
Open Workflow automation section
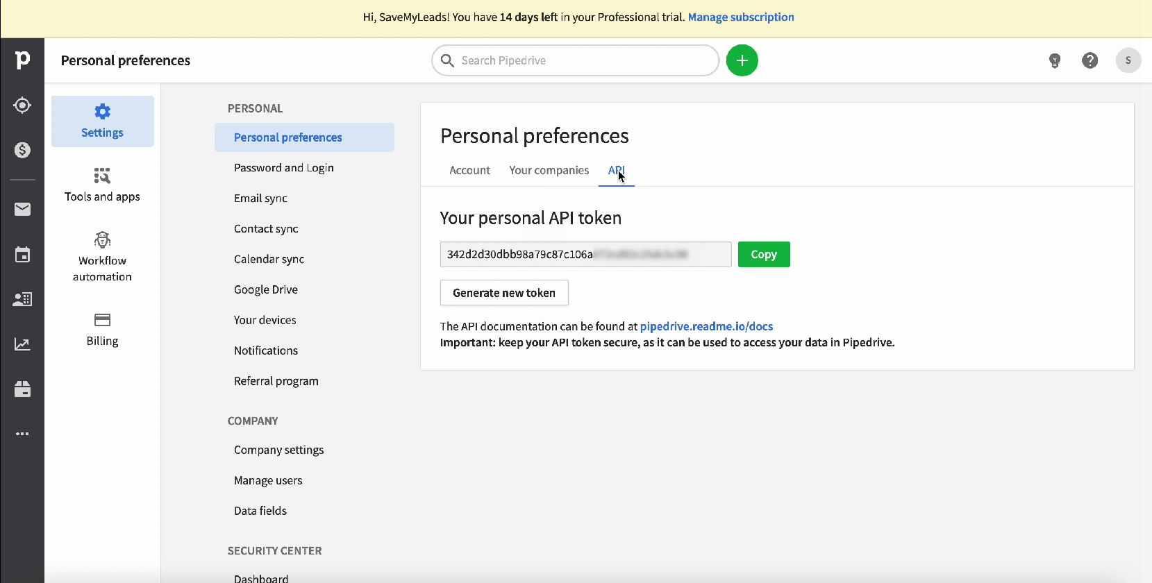[102, 257]
